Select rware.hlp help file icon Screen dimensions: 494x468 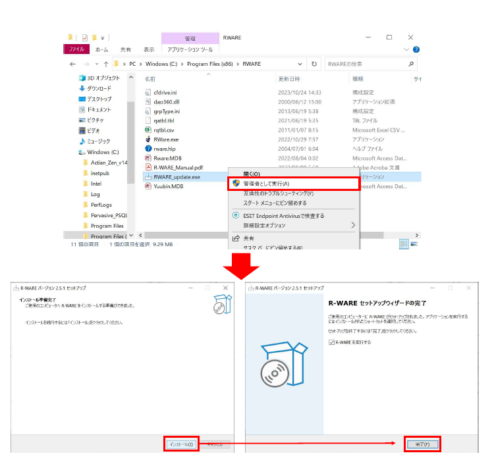tap(148, 149)
